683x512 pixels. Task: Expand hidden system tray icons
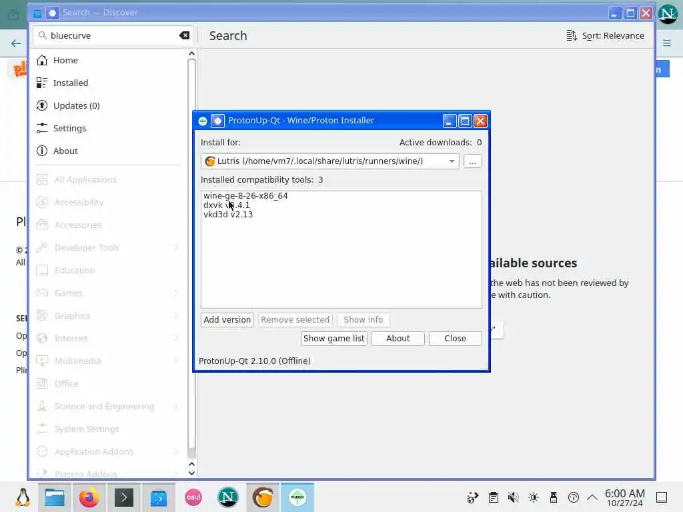[x=592, y=497]
